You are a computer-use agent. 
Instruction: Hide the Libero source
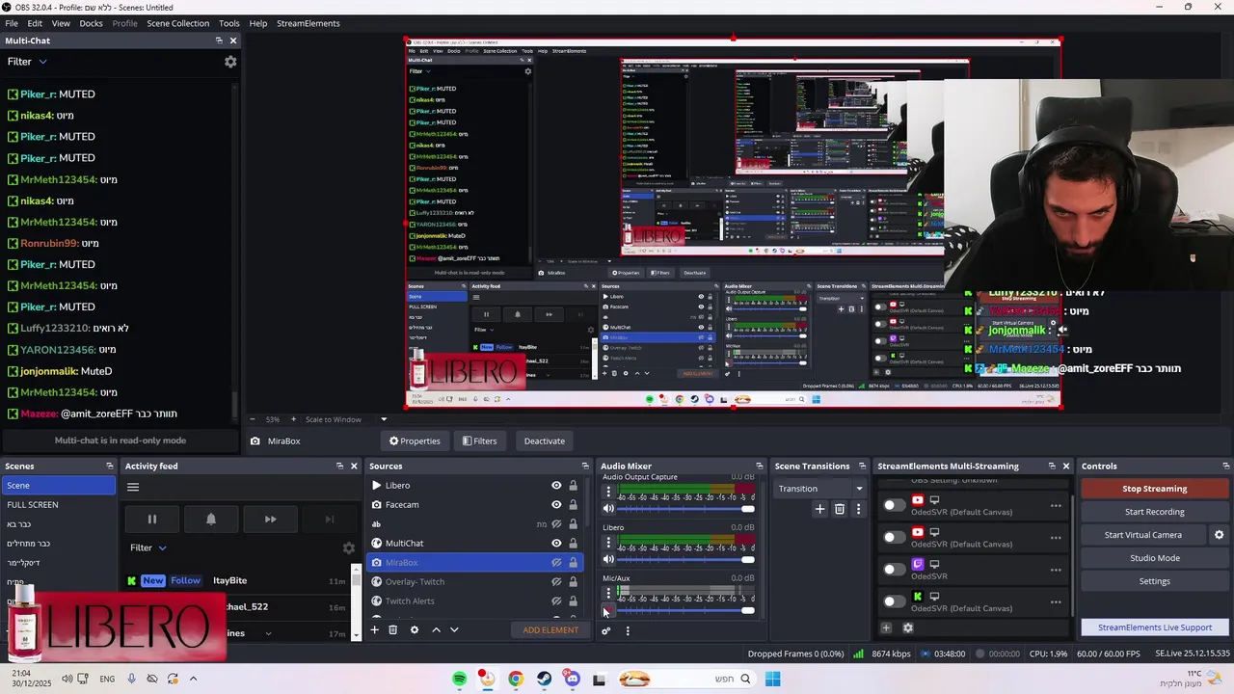[x=556, y=486]
